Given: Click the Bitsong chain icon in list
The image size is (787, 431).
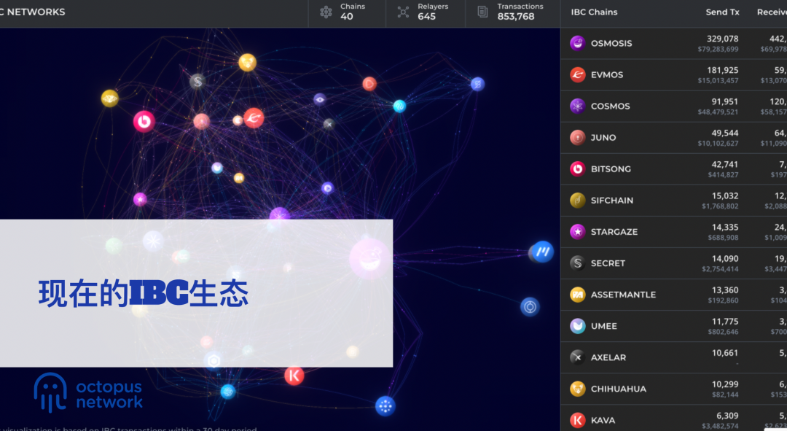Looking at the screenshot, I should tap(577, 168).
